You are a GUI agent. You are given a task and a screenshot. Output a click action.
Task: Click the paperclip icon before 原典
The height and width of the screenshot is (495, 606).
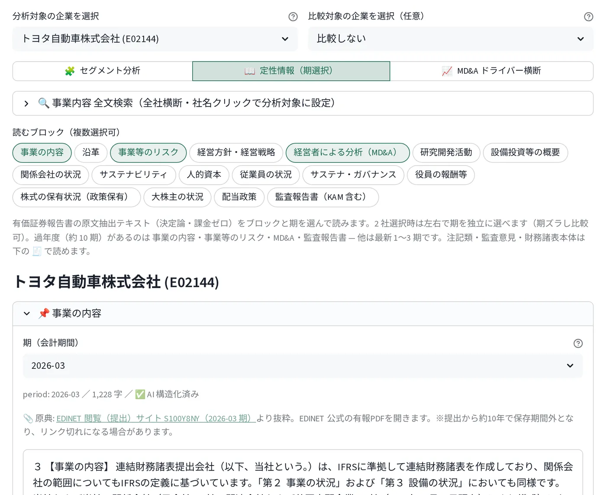coord(28,418)
